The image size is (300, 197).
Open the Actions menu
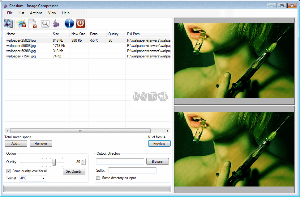(x=36, y=13)
